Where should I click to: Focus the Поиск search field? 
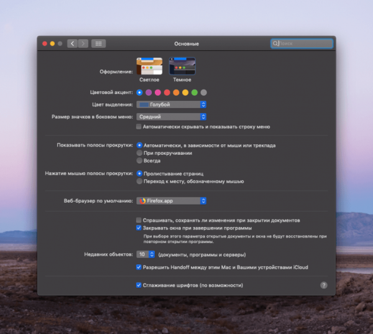coord(302,44)
